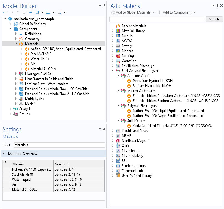Expand the Study 1 node
This screenshot has height=209, width=224.
click(x=10, y=109)
